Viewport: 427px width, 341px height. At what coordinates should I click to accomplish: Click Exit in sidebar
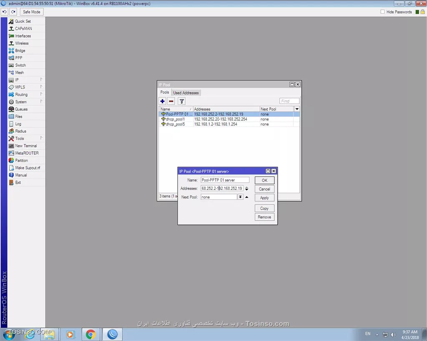click(18, 183)
